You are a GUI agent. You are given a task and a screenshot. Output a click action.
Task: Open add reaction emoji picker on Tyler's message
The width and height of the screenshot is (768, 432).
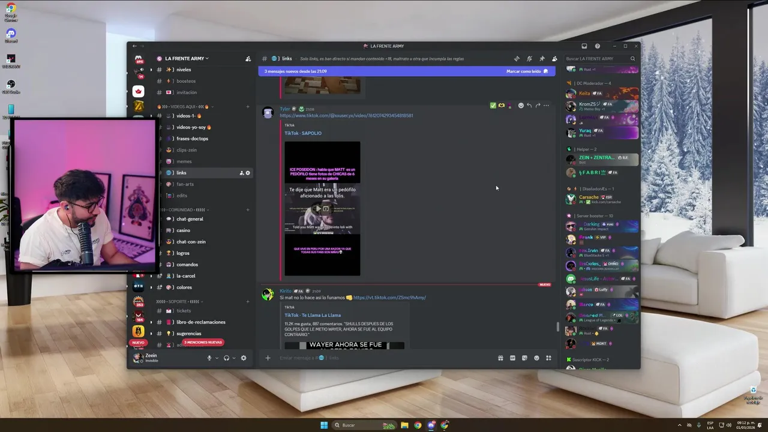coord(521,106)
